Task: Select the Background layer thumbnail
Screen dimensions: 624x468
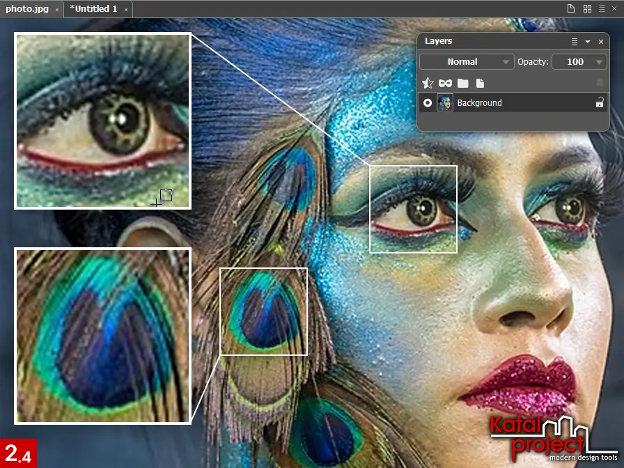Action: [x=445, y=103]
